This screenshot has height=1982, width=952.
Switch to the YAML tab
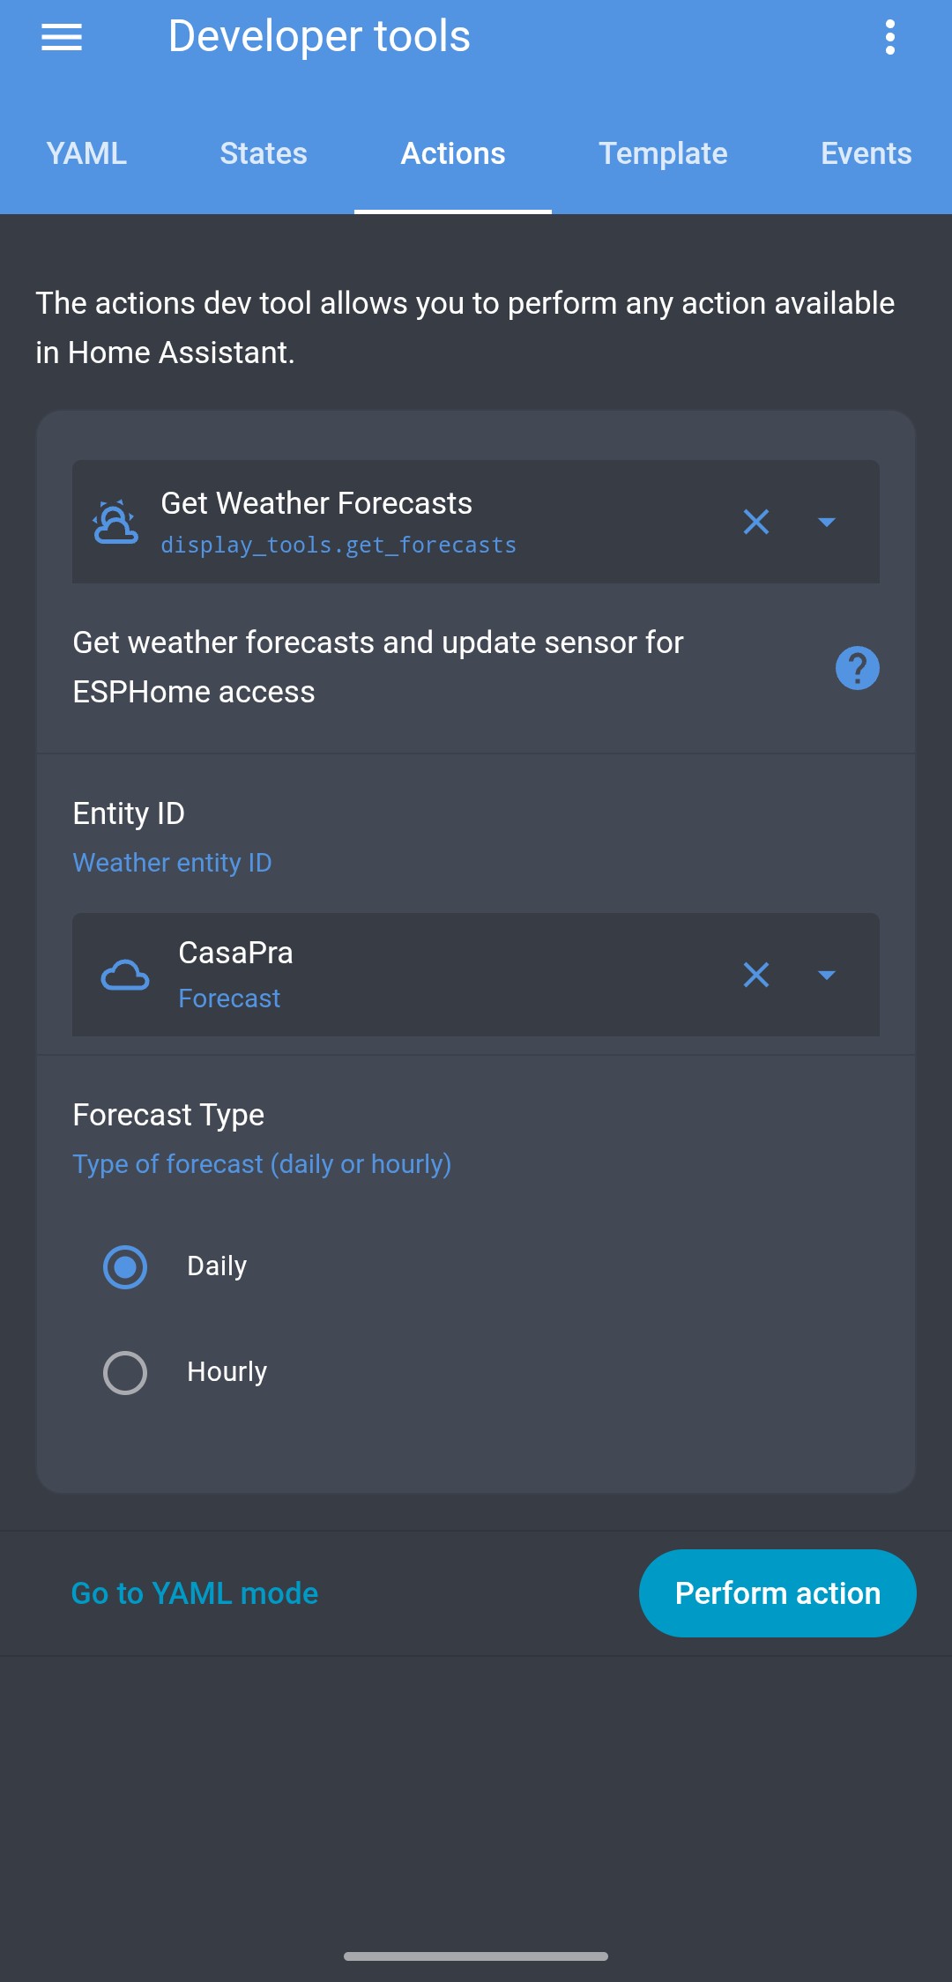tap(86, 153)
